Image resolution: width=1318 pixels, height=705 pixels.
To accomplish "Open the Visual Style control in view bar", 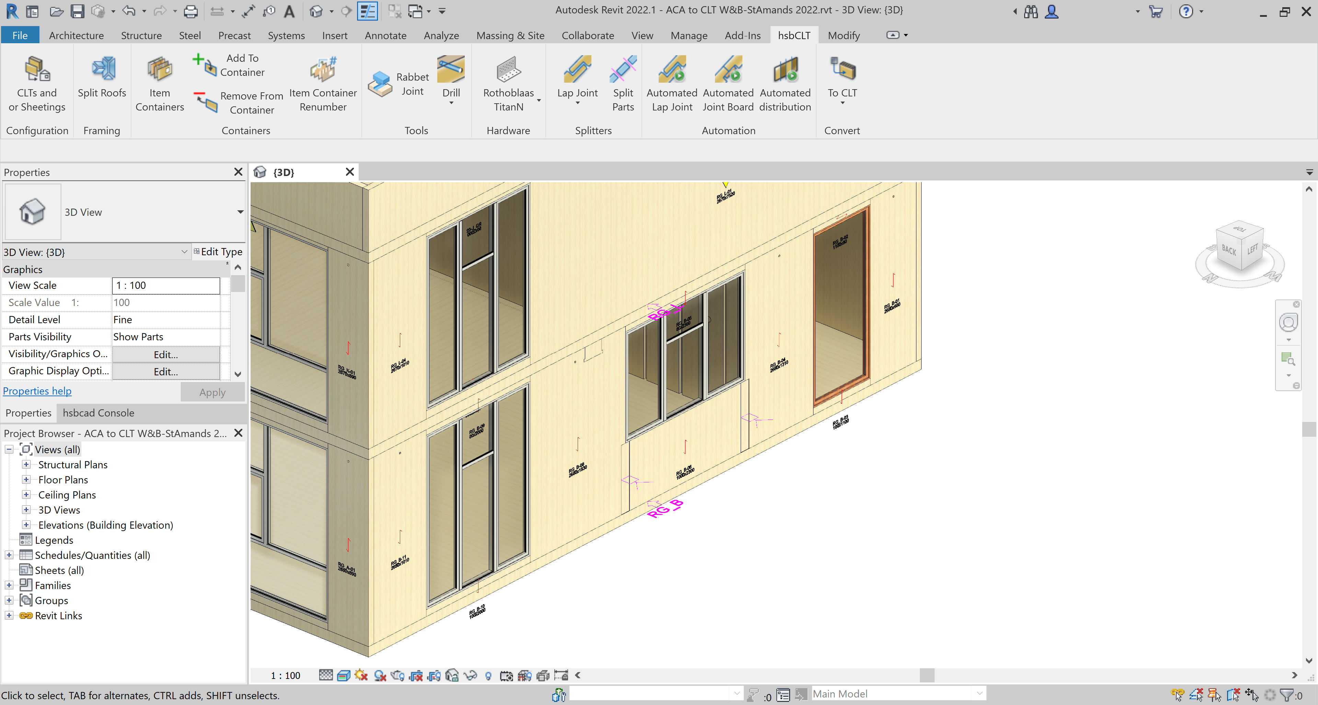I will click(x=343, y=675).
